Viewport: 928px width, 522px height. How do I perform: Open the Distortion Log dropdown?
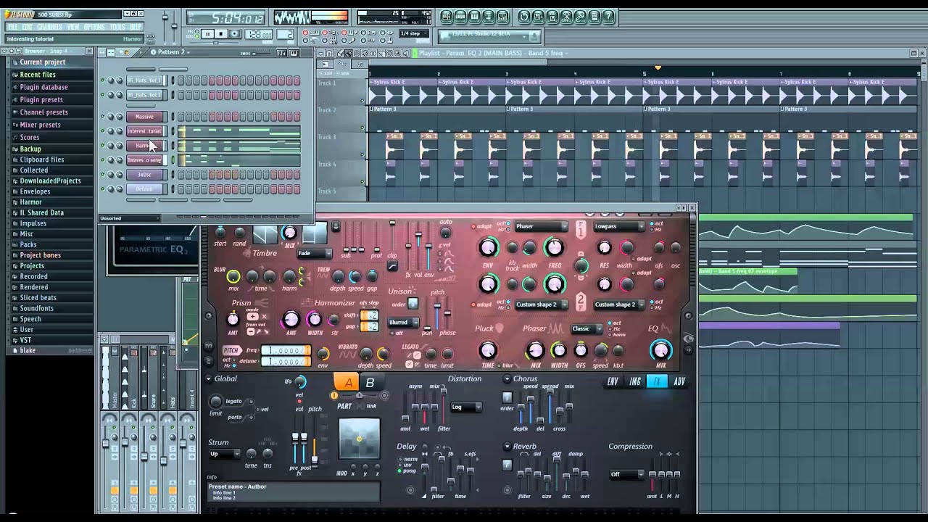coord(466,407)
